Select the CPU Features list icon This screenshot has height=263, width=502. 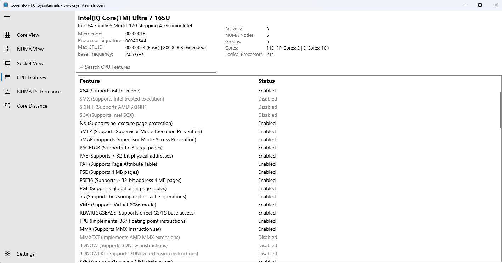[x=7, y=77]
